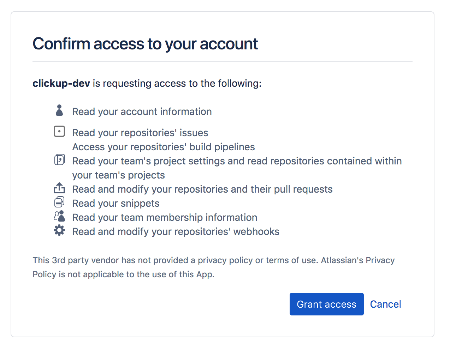Click the team membership people icon
This screenshot has width=450, height=350.
point(59,216)
